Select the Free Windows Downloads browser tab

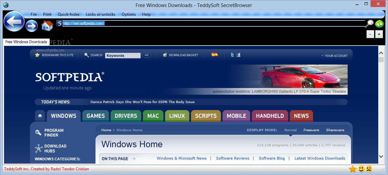pos(26,42)
